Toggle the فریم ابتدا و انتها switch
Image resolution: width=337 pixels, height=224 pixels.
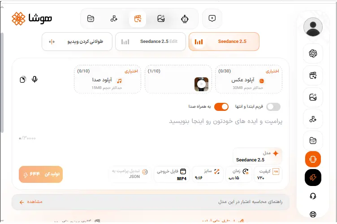point(273,107)
